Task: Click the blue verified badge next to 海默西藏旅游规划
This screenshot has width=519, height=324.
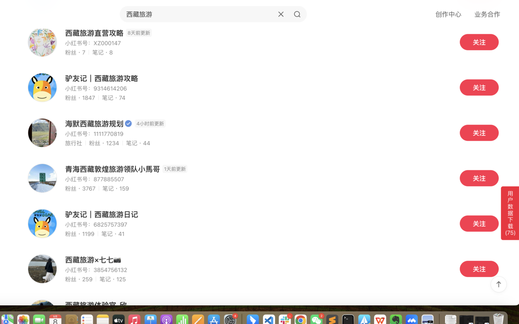Action: click(x=128, y=123)
